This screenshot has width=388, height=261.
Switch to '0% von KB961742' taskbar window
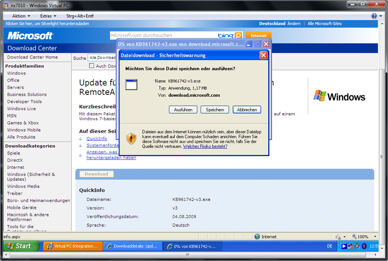tap(192, 246)
